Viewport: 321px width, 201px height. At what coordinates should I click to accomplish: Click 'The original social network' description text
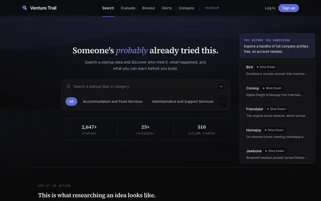(276, 116)
